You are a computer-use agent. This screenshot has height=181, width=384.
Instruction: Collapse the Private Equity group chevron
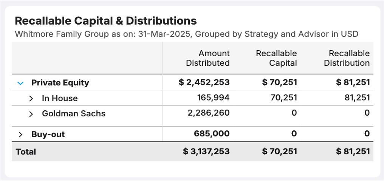click(x=21, y=83)
